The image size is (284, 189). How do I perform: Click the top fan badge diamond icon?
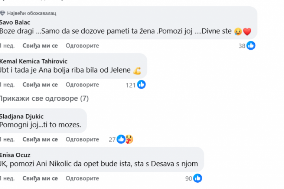point(2,13)
